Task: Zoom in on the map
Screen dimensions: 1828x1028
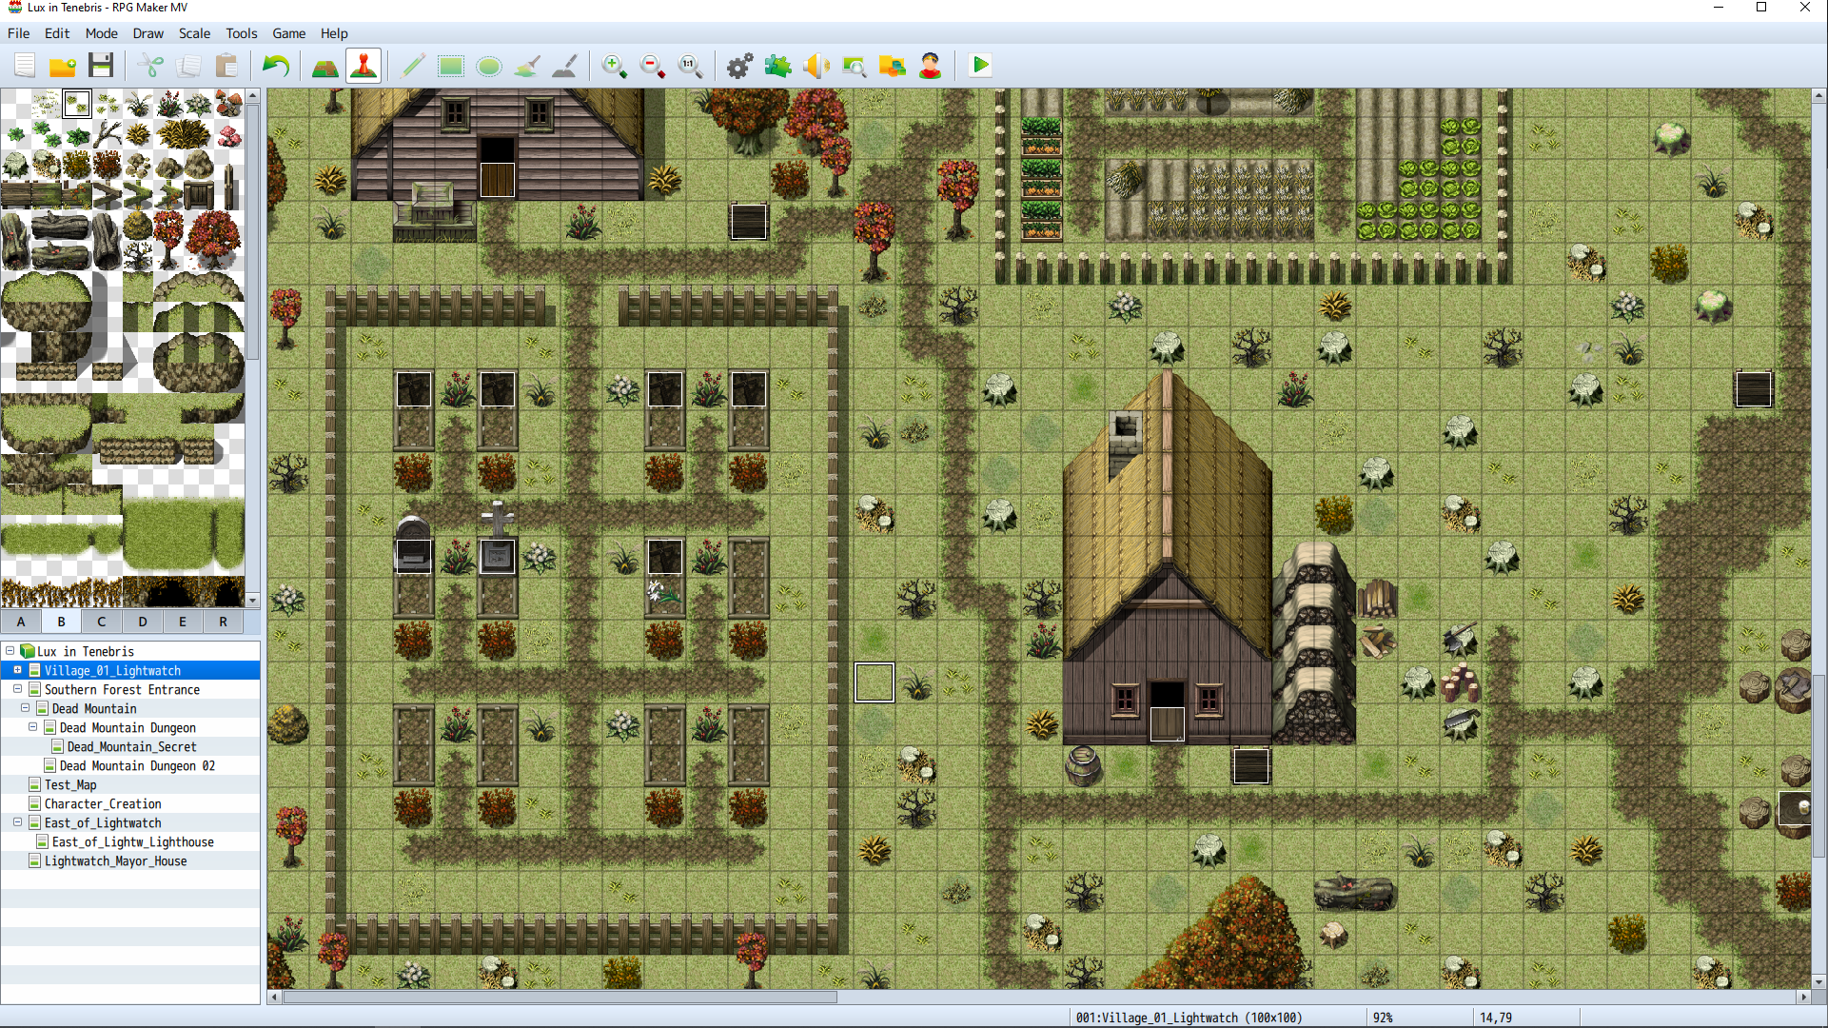Action: click(615, 66)
